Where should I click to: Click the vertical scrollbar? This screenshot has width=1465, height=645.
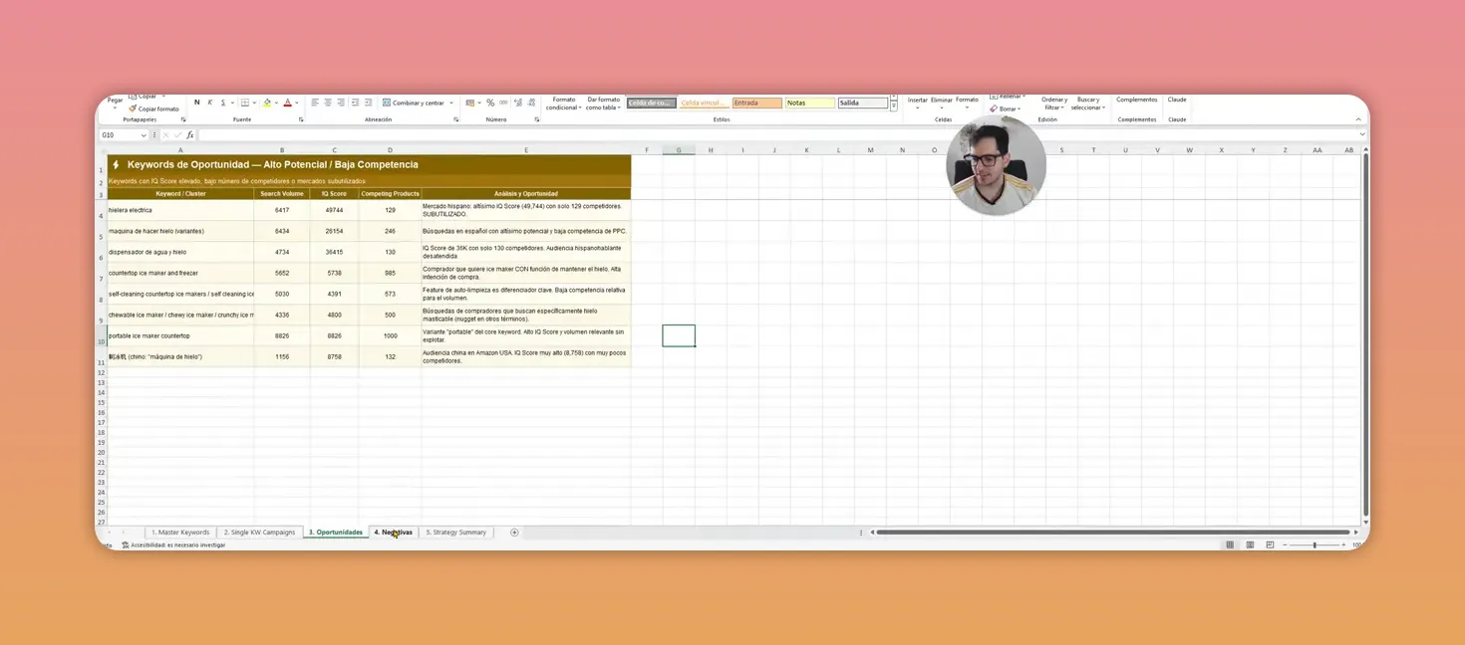click(1364, 333)
